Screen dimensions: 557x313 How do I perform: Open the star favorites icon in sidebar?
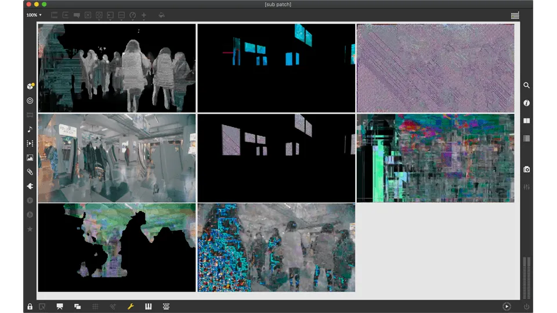30,229
